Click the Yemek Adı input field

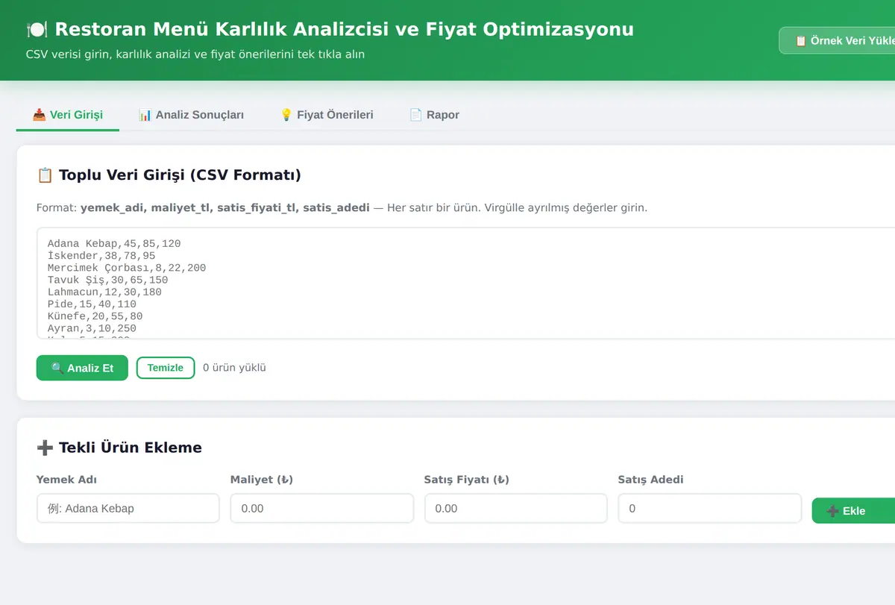(x=128, y=508)
